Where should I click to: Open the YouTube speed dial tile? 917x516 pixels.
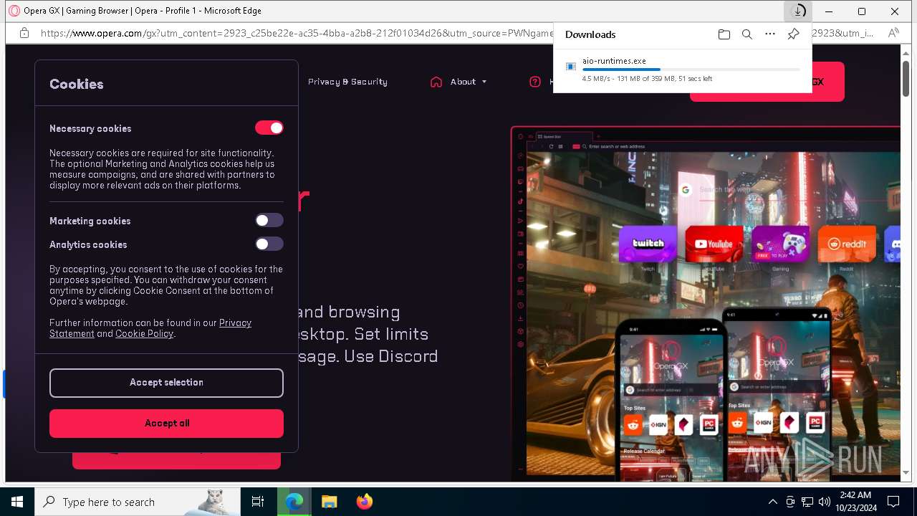714,244
